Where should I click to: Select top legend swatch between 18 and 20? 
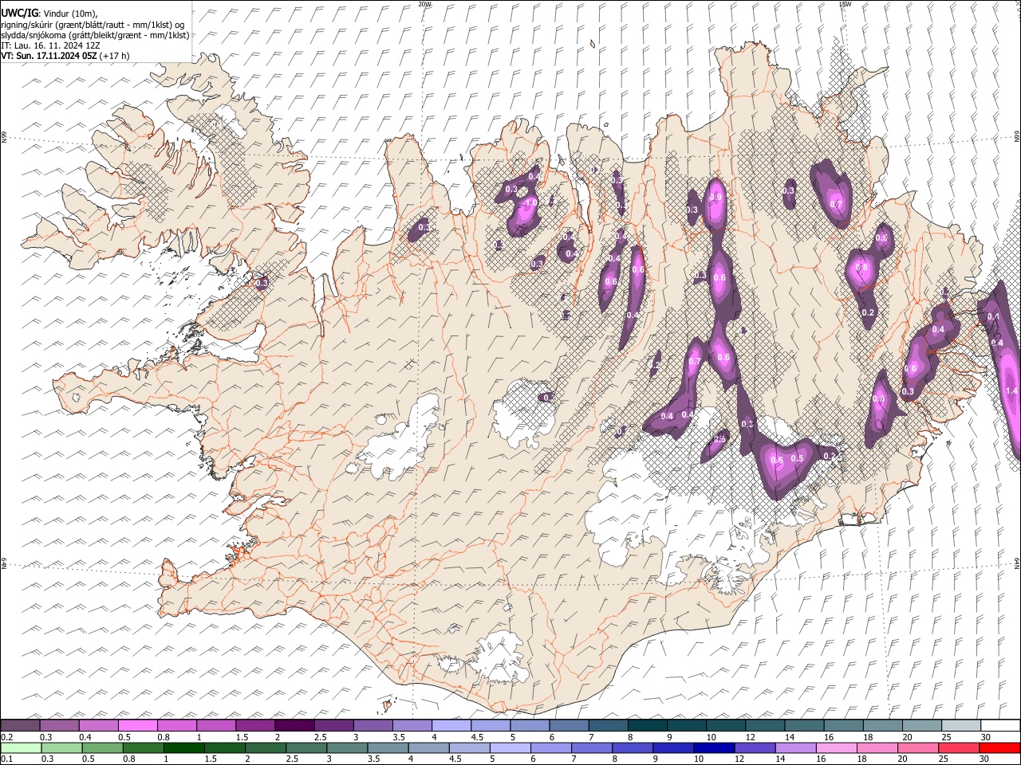point(883,725)
